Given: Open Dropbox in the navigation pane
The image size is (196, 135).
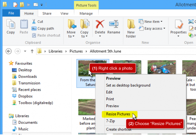Looking at the screenshot, I should [x=25, y=96].
